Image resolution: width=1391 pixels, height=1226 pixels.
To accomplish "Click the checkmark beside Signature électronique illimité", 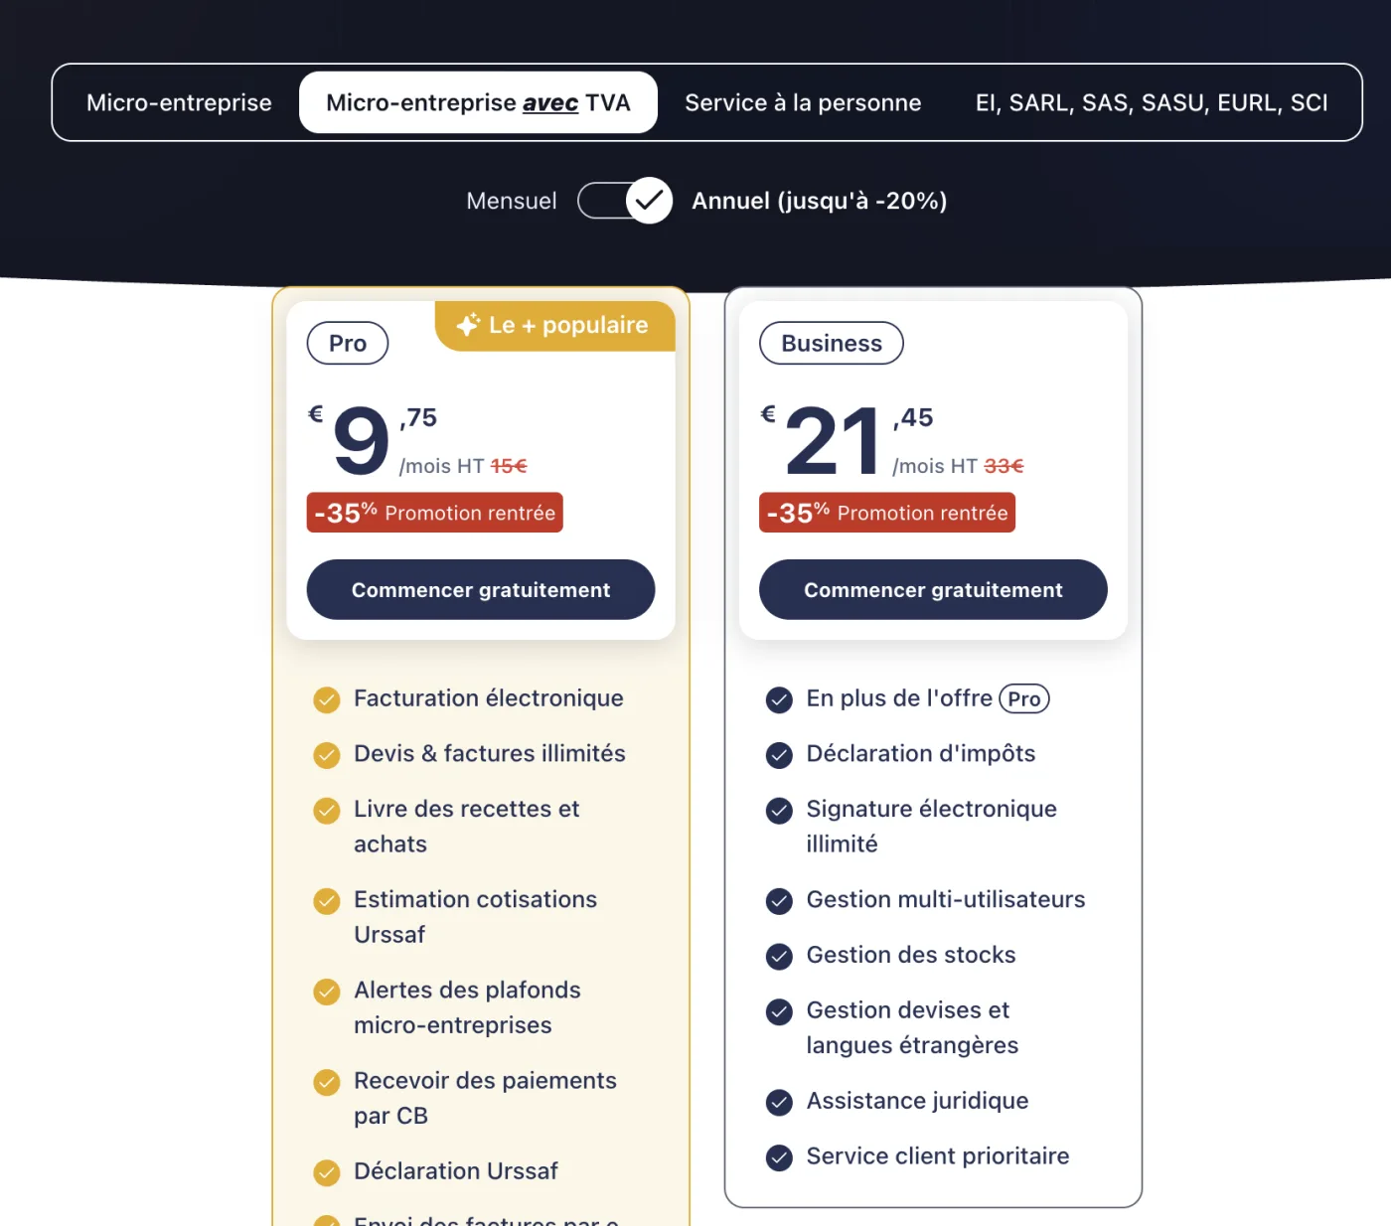I will [780, 812].
